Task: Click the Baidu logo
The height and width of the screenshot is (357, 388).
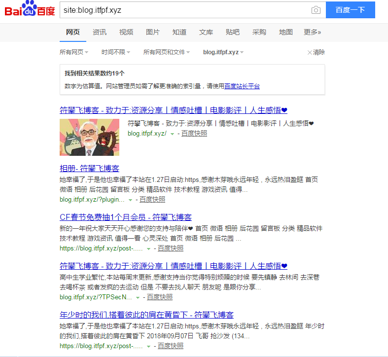Action: pyautogui.click(x=30, y=9)
